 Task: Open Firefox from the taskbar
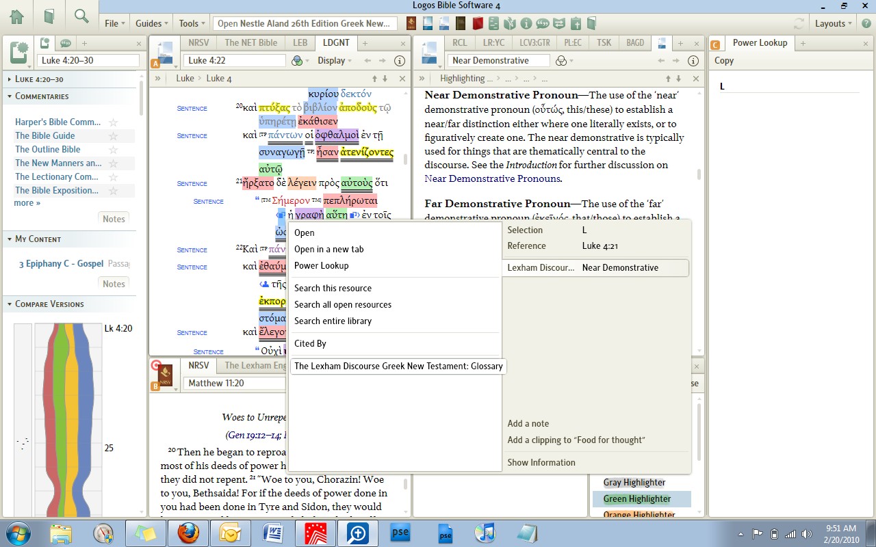pos(188,533)
